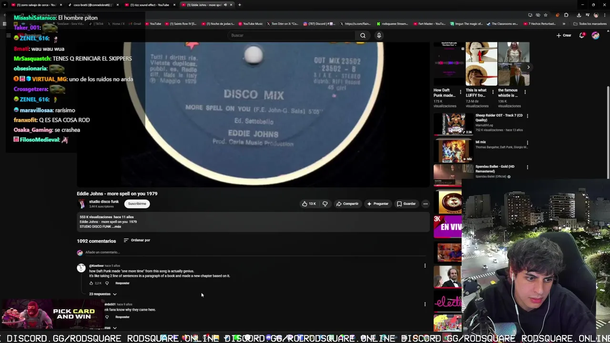This screenshot has height=343, width=610.
Task: Open the browser downloads icon
Action: pyautogui.click(x=579, y=15)
